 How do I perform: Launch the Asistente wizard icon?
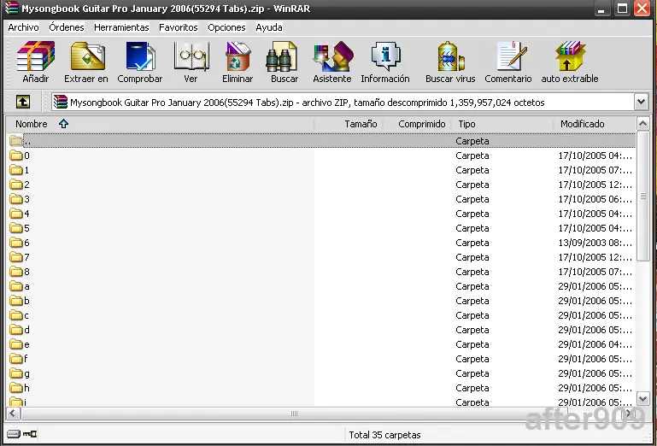pyautogui.click(x=333, y=56)
